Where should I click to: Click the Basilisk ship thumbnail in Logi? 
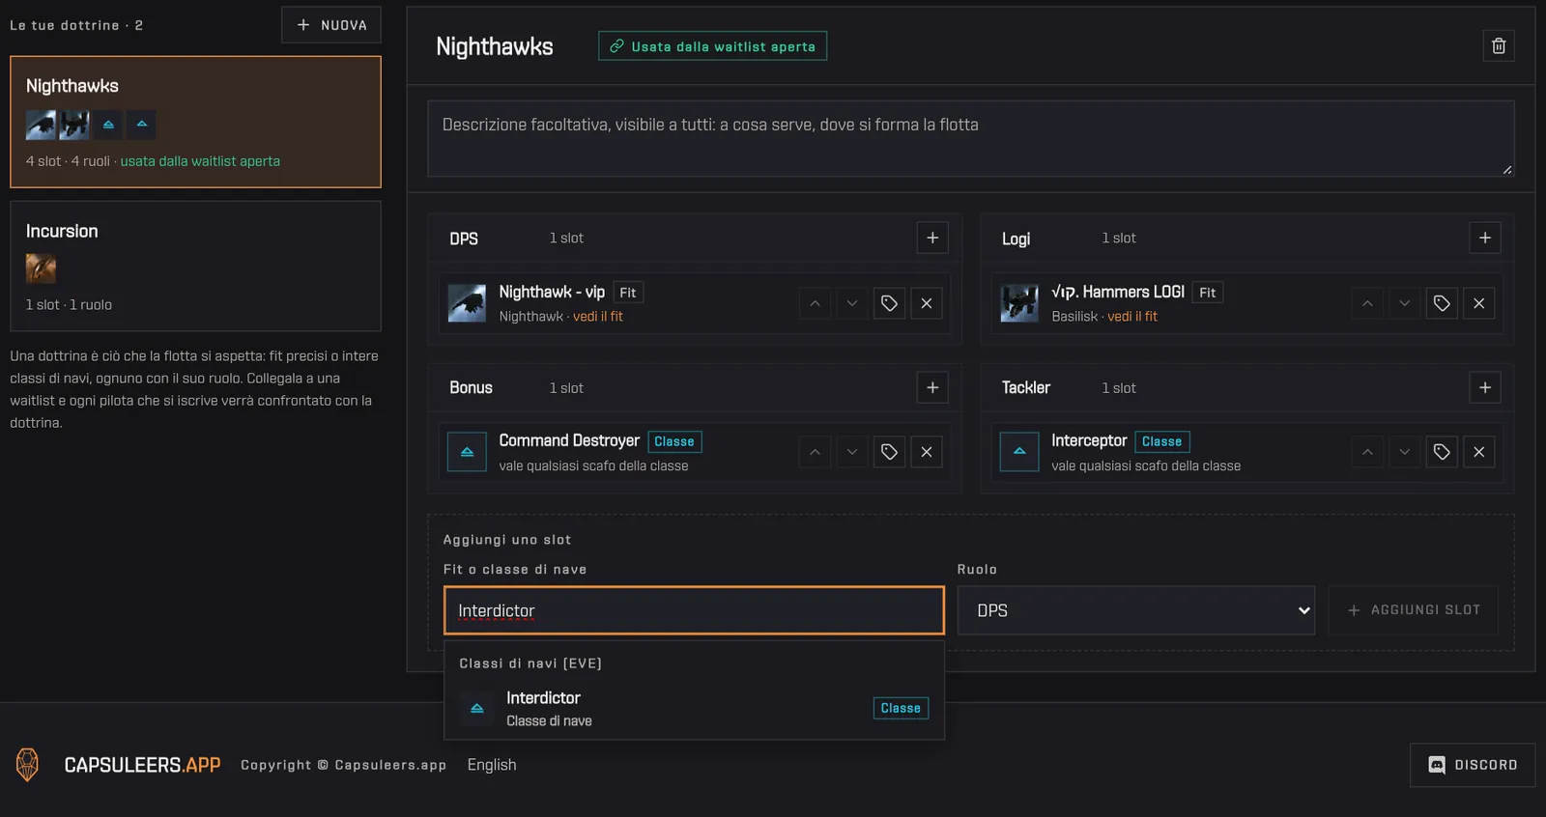(1019, 303)
